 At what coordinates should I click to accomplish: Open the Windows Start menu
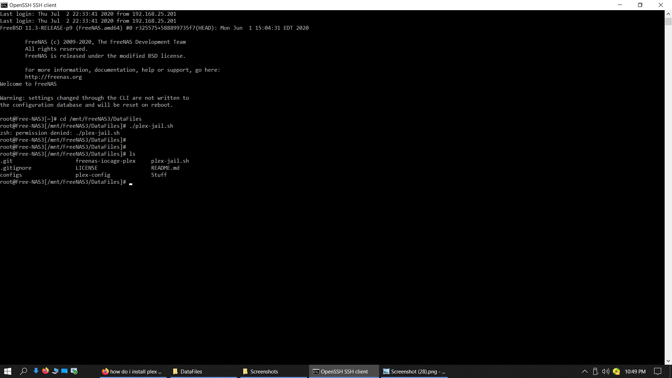(x=8, y=371)
